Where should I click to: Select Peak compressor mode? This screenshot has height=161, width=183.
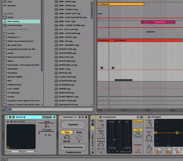pyautogui.click(x=138, y=130)
